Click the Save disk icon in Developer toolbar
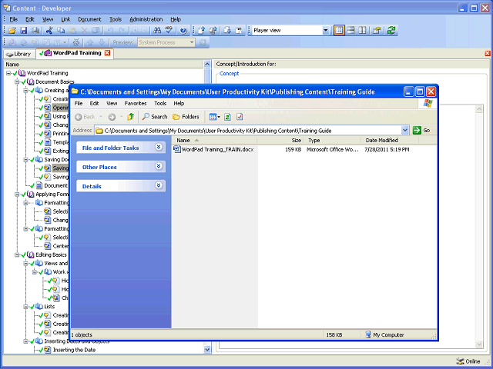 click(24, 31)
